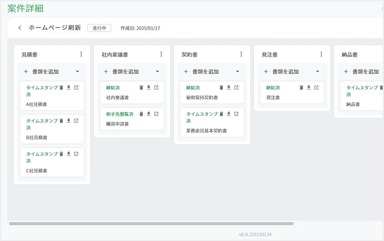This screenshot has width=384, height=241.
Task: Click the 締結済 status on 秘密保持契約書 card
Action: click(x=193, y=88)
